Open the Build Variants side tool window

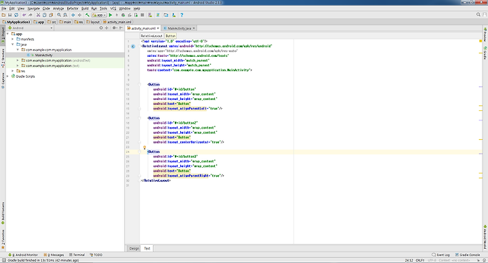(3, 214)
